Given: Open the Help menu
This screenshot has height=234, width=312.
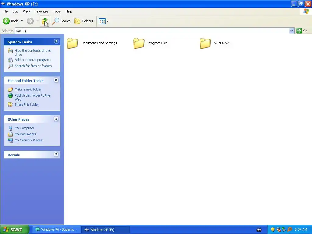Looking at the screenshot, I should pos(69,11).
